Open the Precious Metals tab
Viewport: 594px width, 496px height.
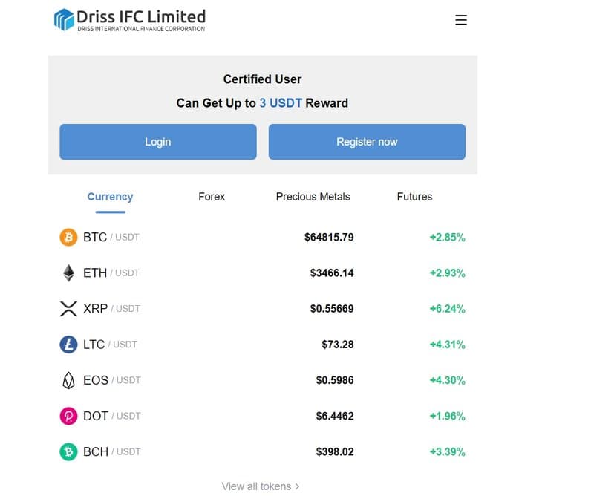(313, 197)
